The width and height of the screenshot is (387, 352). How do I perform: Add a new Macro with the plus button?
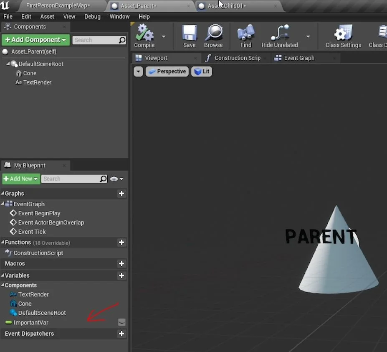121,263
